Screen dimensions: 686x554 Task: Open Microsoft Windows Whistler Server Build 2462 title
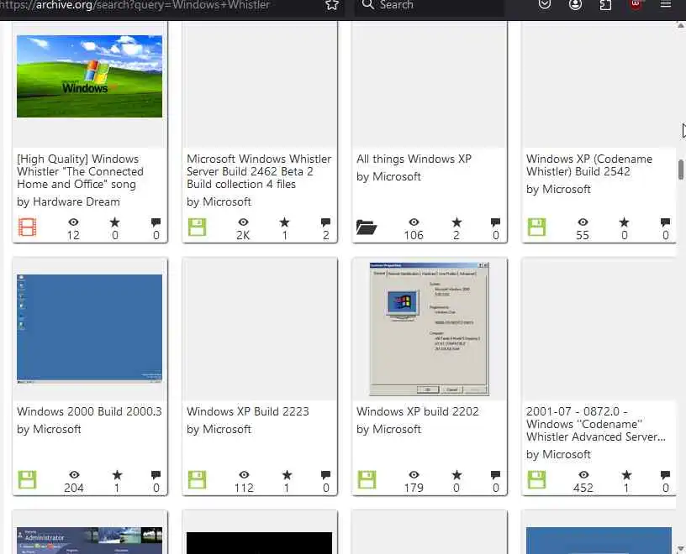(259, 171)
